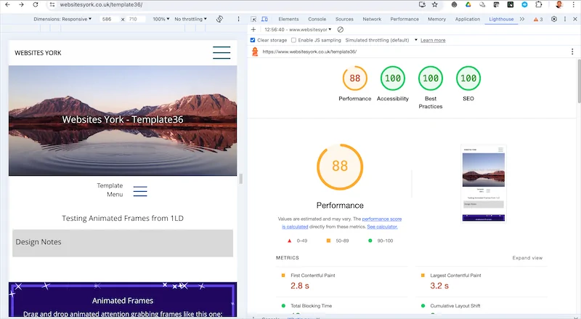Enable JS sampling checkbox
The width and height of the screenshot is (581, 319).
293,40
